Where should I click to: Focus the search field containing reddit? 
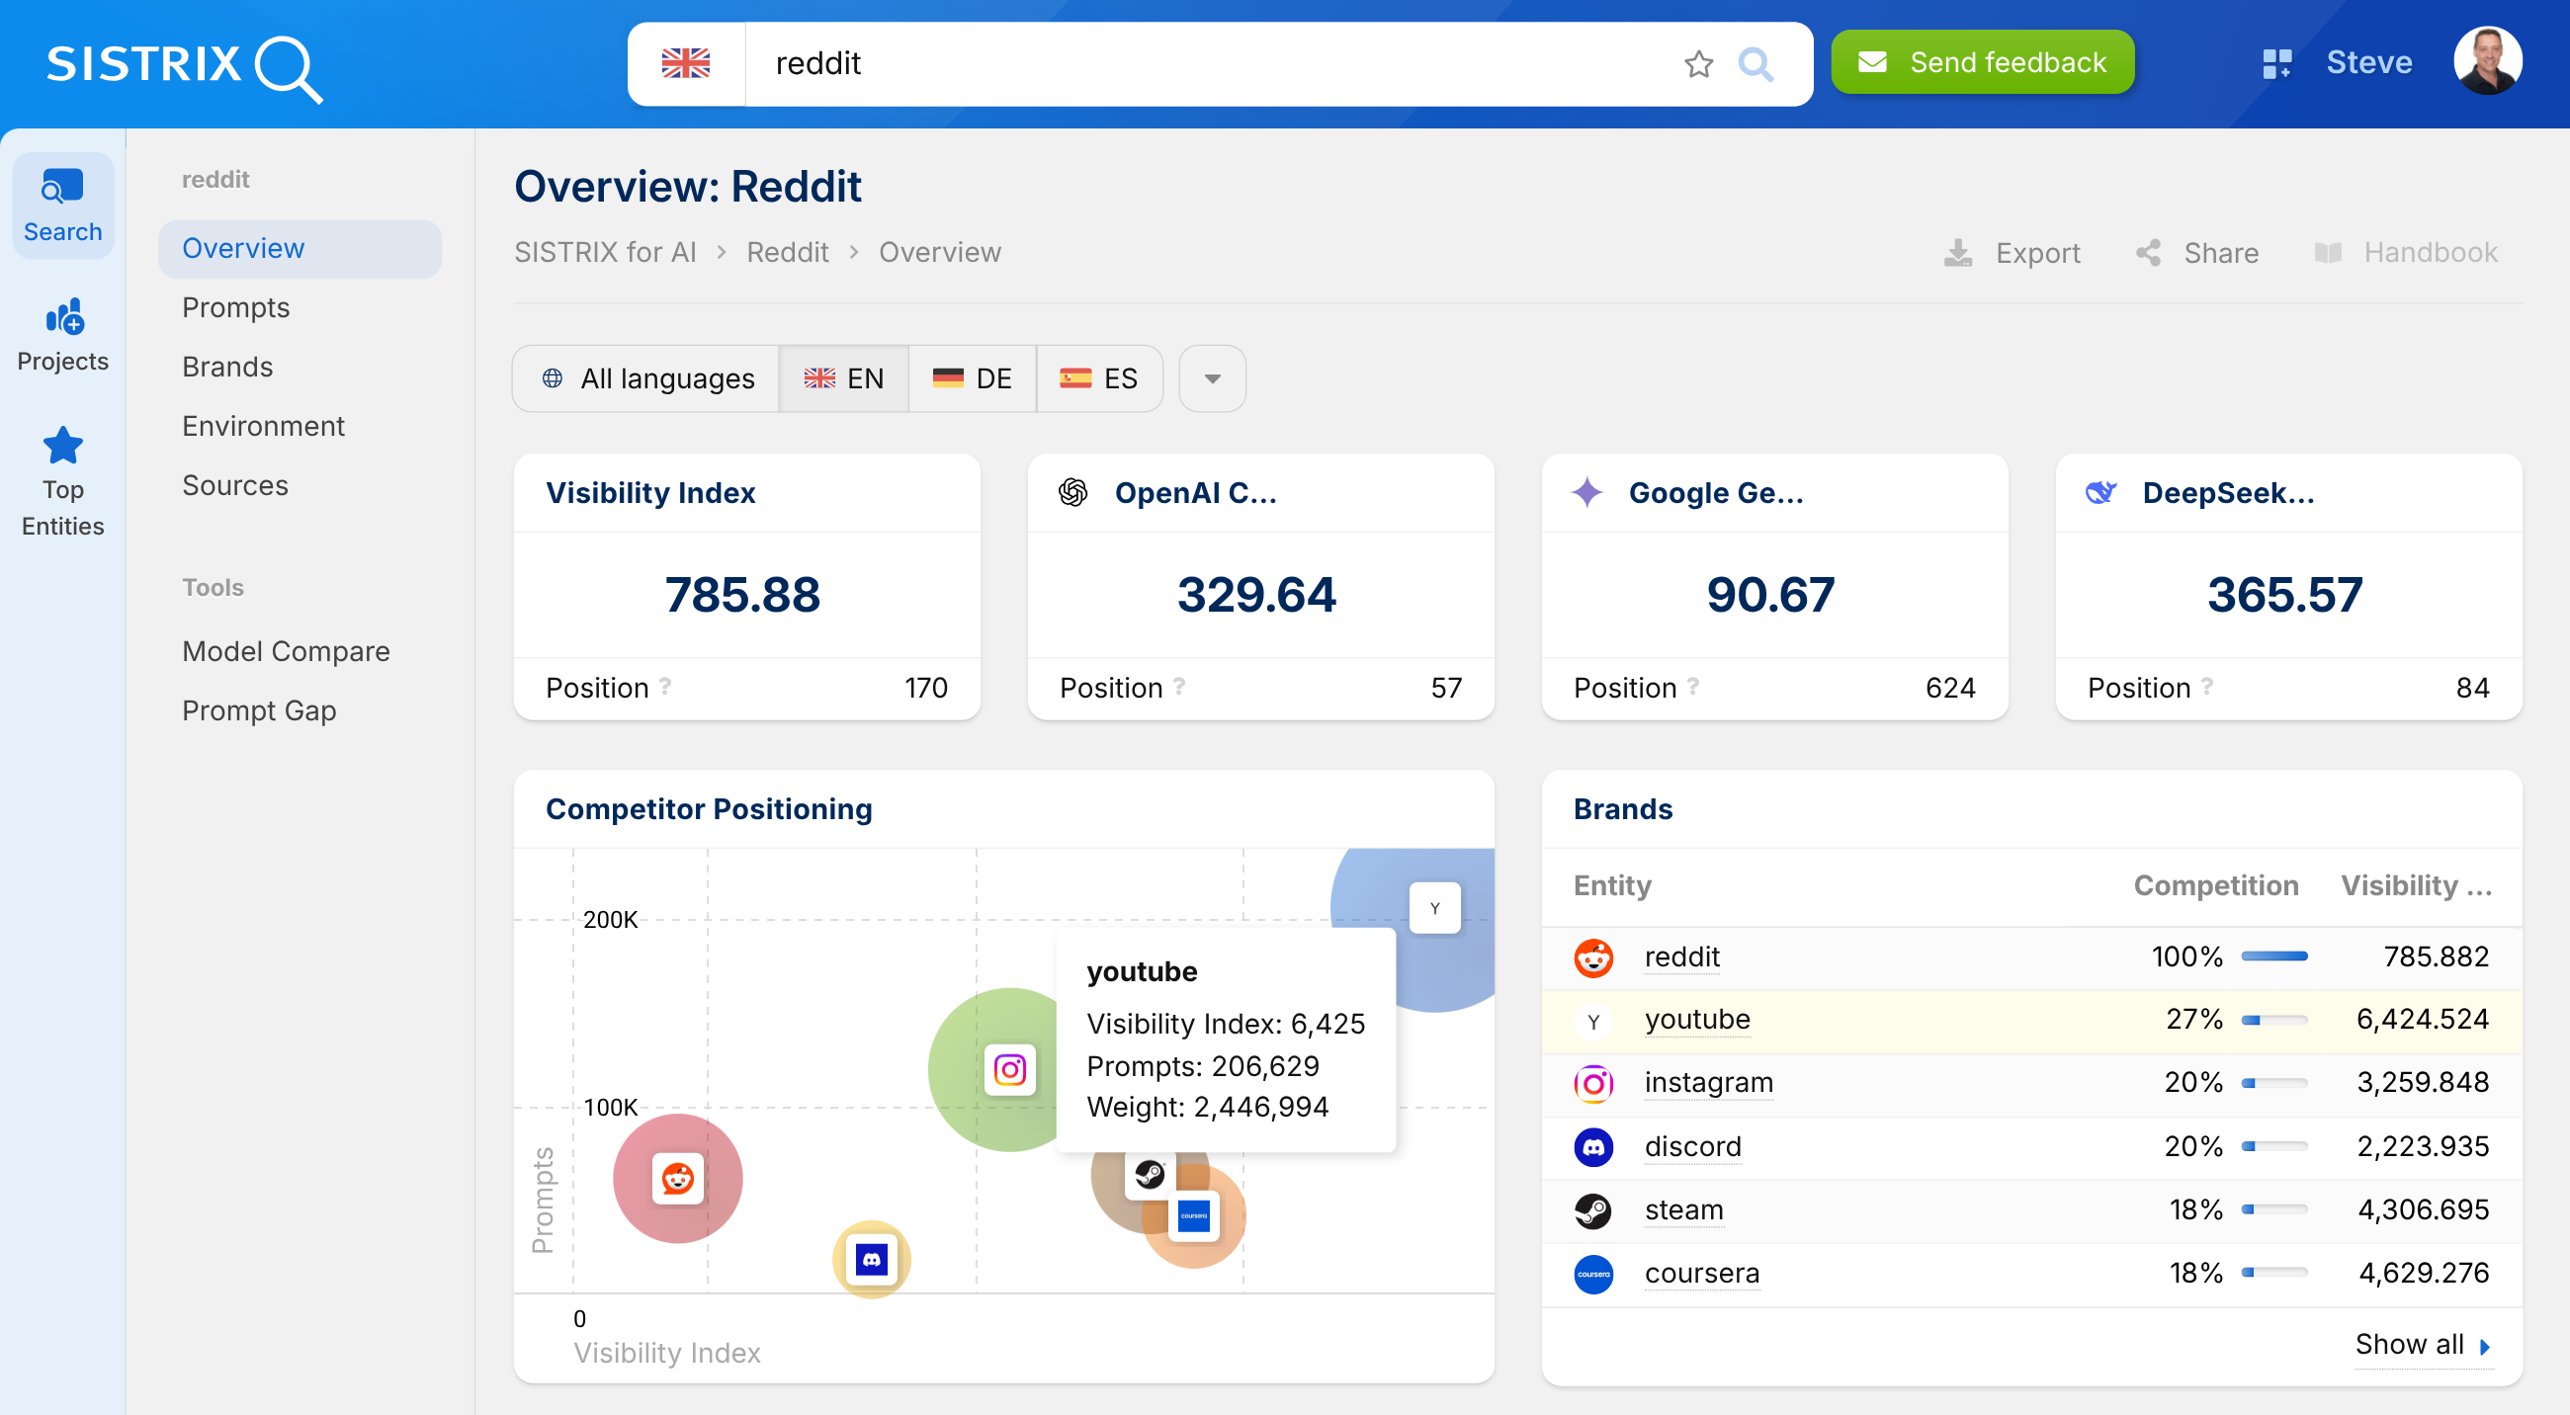coord(1207,64)
